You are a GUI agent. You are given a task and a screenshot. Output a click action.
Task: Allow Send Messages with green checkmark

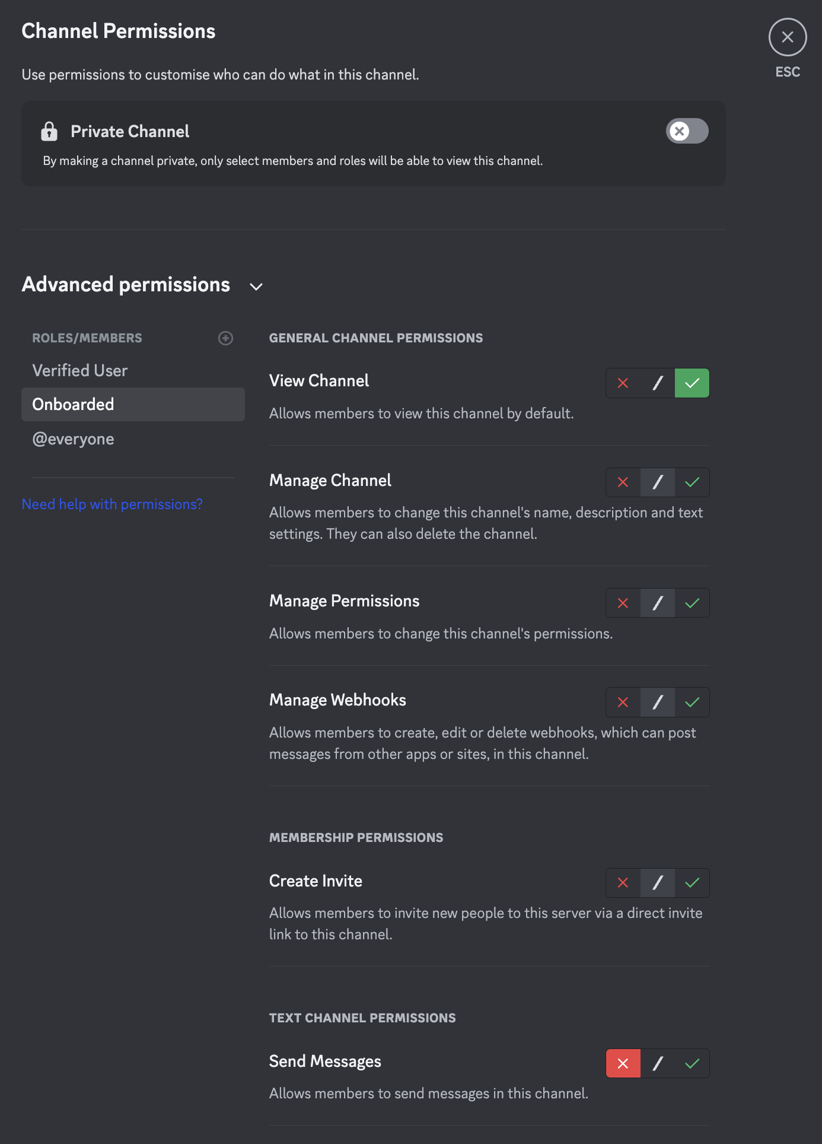pos(692,1064)
